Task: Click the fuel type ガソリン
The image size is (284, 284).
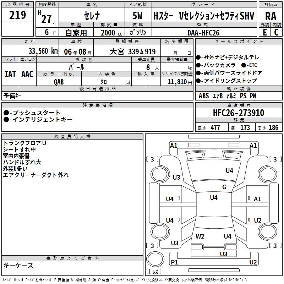Action: [x=138, y=32]
